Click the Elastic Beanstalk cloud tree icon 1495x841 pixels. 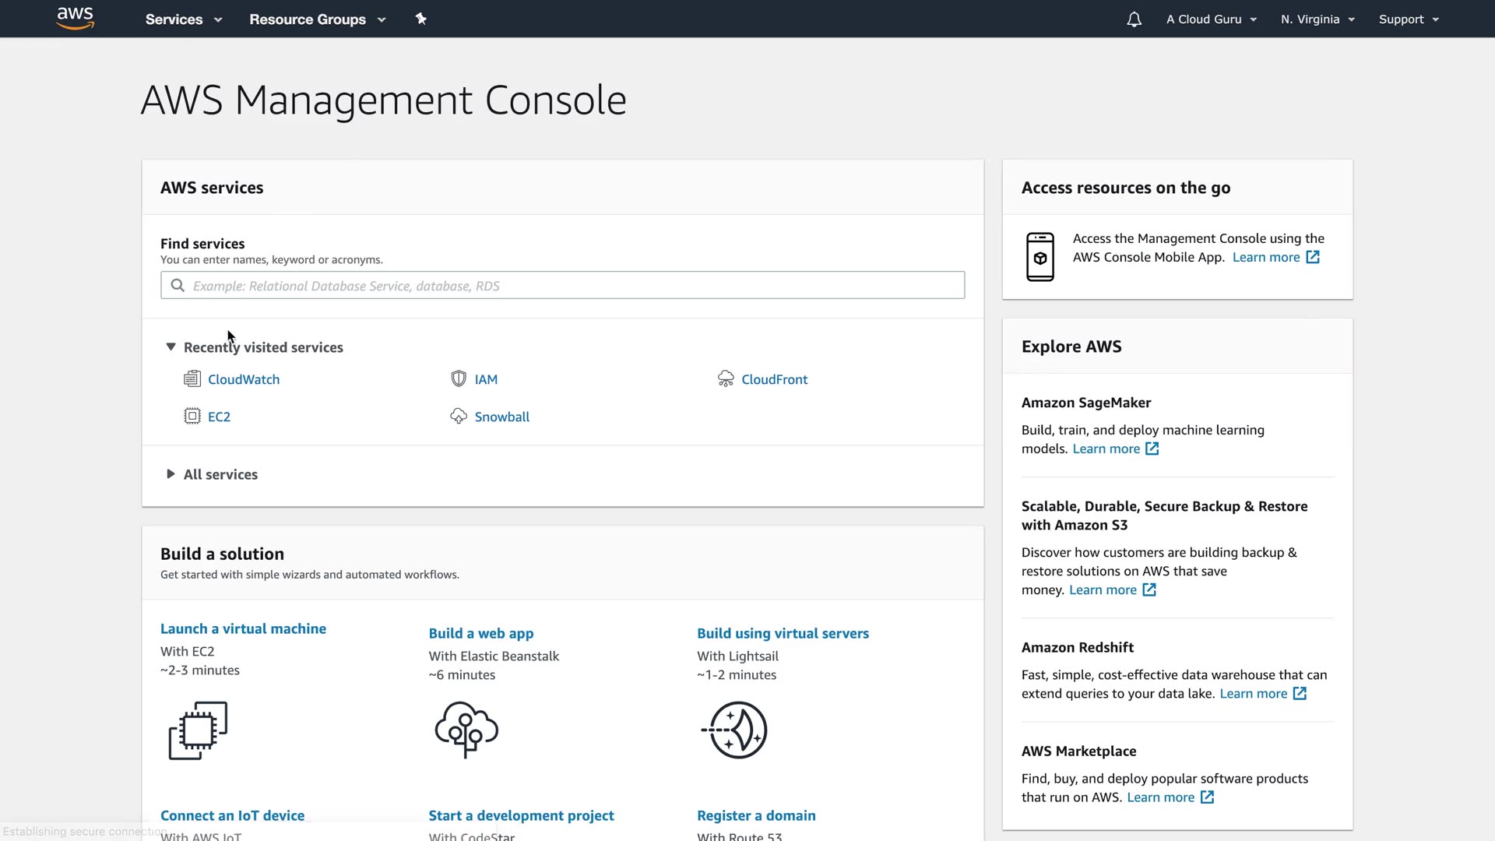(466, 730)
